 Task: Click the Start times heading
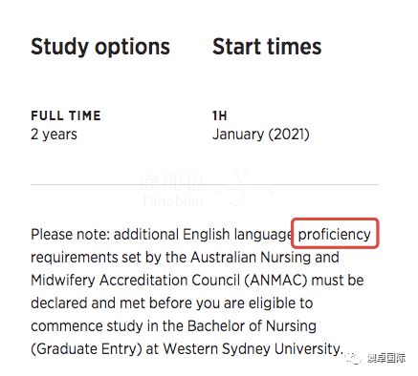coord(267,47)
